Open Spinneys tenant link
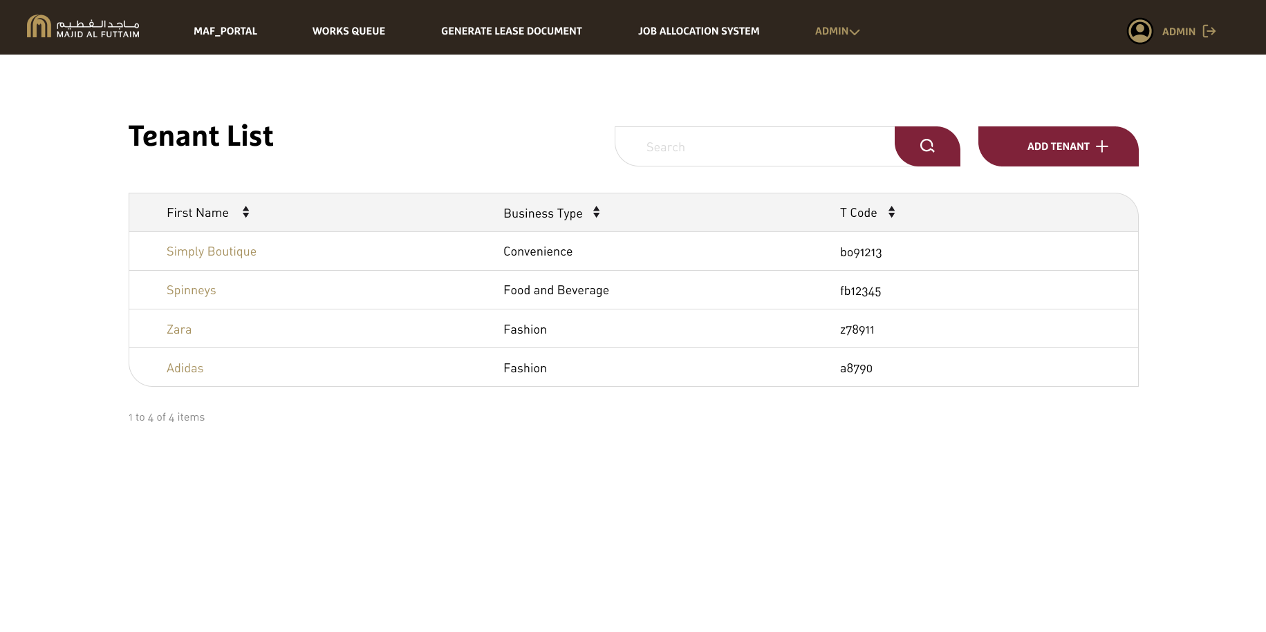The height and width of the screenshot is (632, 1266). click(192, 290)
